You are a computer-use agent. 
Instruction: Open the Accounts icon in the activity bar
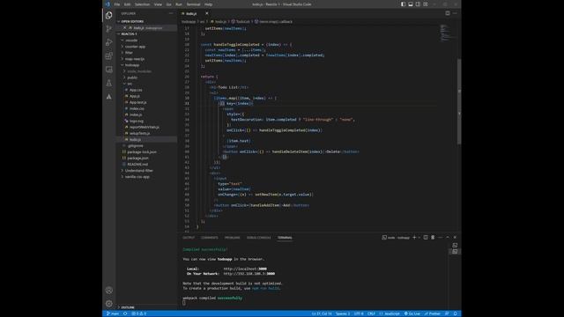click(109, 290)
